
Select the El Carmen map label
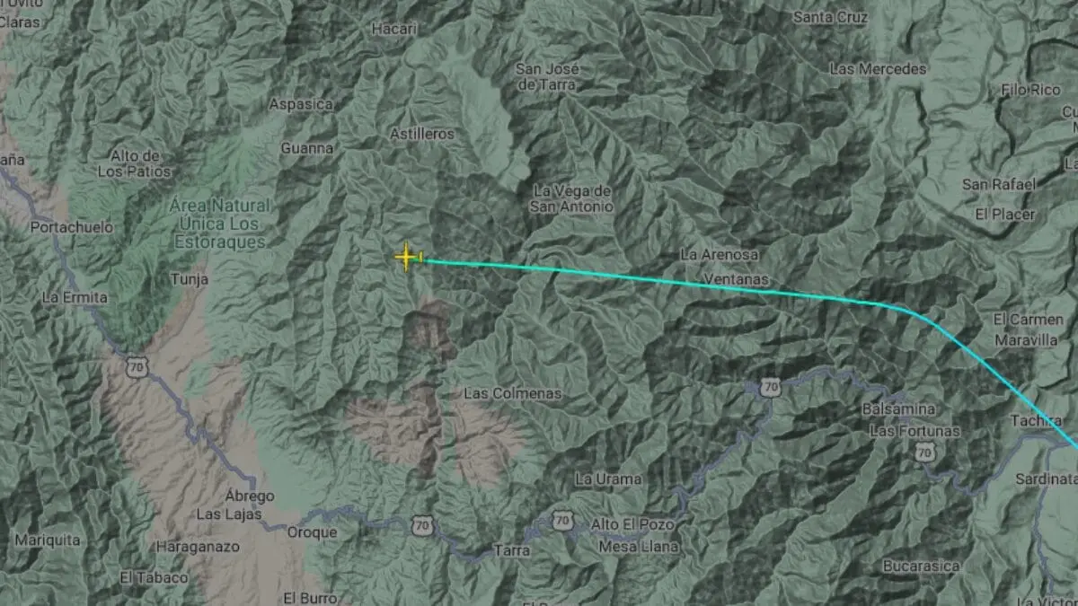(1029, 320)
